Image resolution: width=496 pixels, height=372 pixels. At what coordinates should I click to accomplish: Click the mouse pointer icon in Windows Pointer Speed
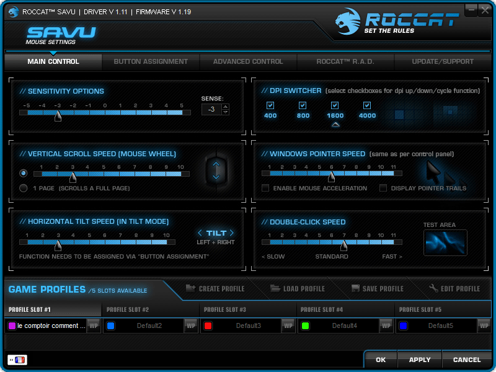pyautogui.click(x=431, y=172)
